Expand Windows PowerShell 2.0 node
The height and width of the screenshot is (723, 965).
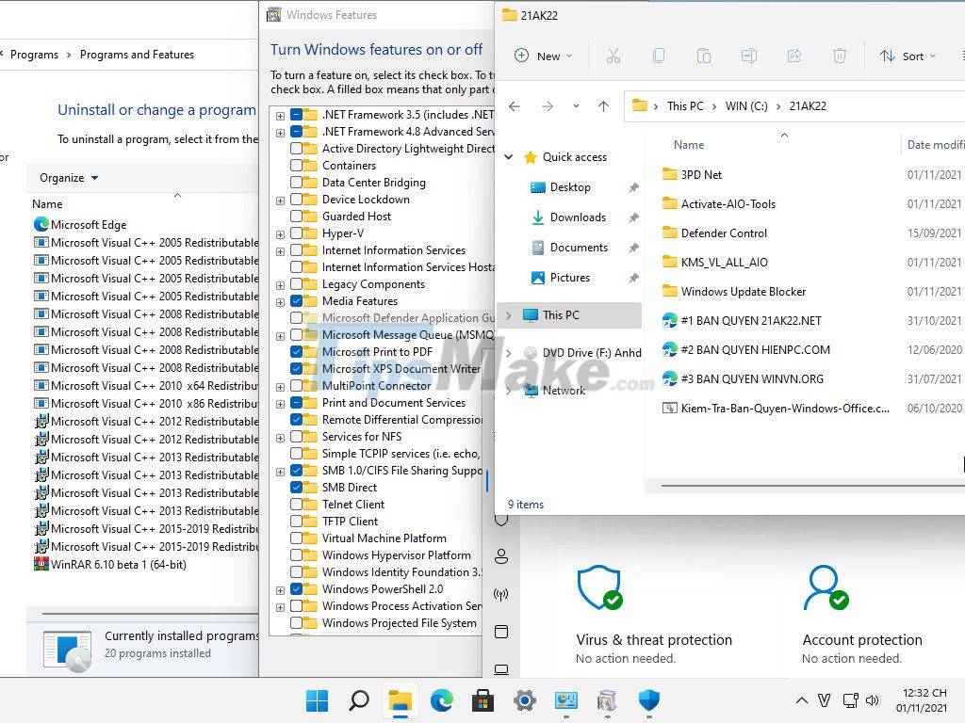coord(280,590)
